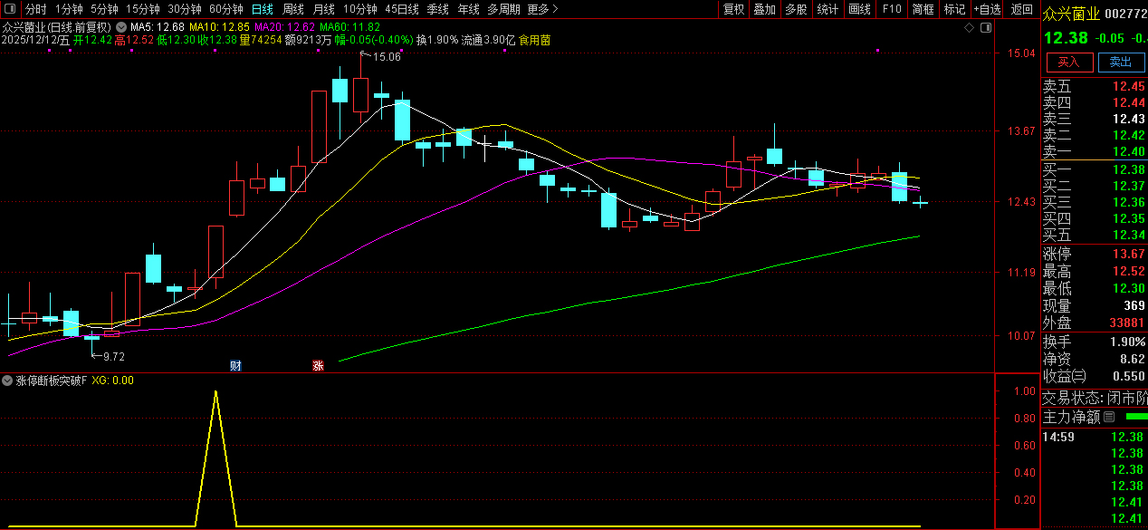Click the 卖二 12.42 ask row
Viewport: 1148px width, 530px height.
coord(1094,136)
